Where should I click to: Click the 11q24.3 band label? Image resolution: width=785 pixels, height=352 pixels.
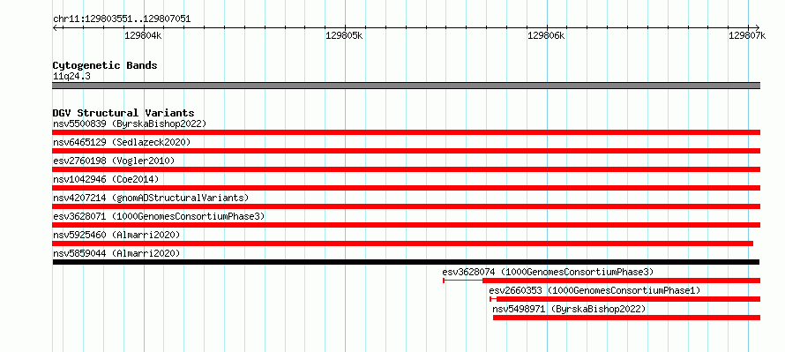coord(71,77)
